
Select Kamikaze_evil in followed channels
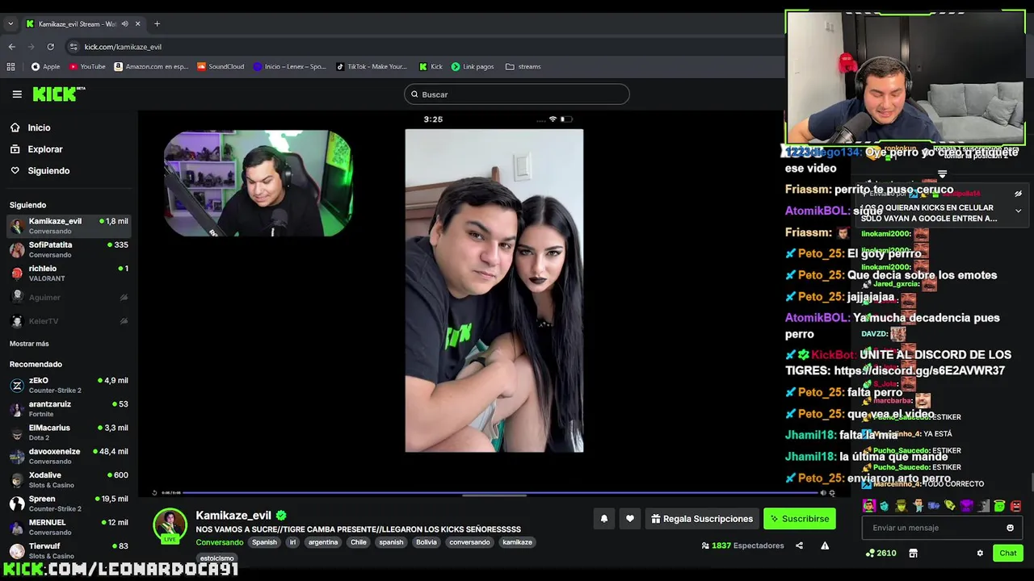click(69, 226)
